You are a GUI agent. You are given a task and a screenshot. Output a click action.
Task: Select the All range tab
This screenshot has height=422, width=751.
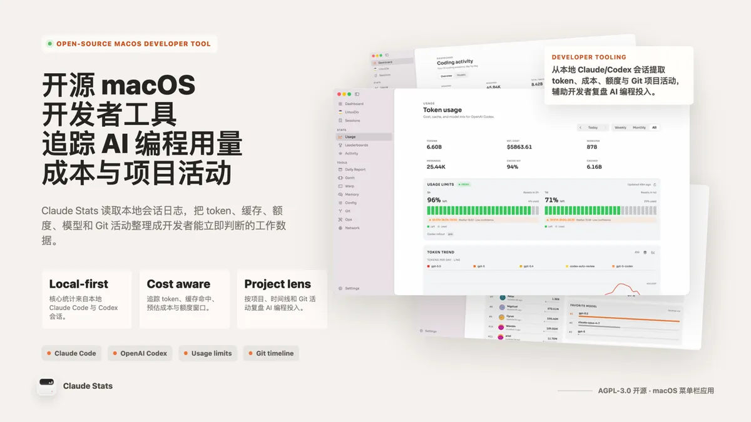pos(655,128)
